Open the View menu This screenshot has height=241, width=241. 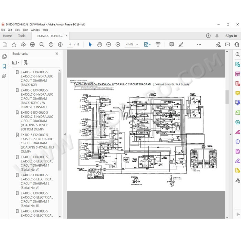[18, 30]
